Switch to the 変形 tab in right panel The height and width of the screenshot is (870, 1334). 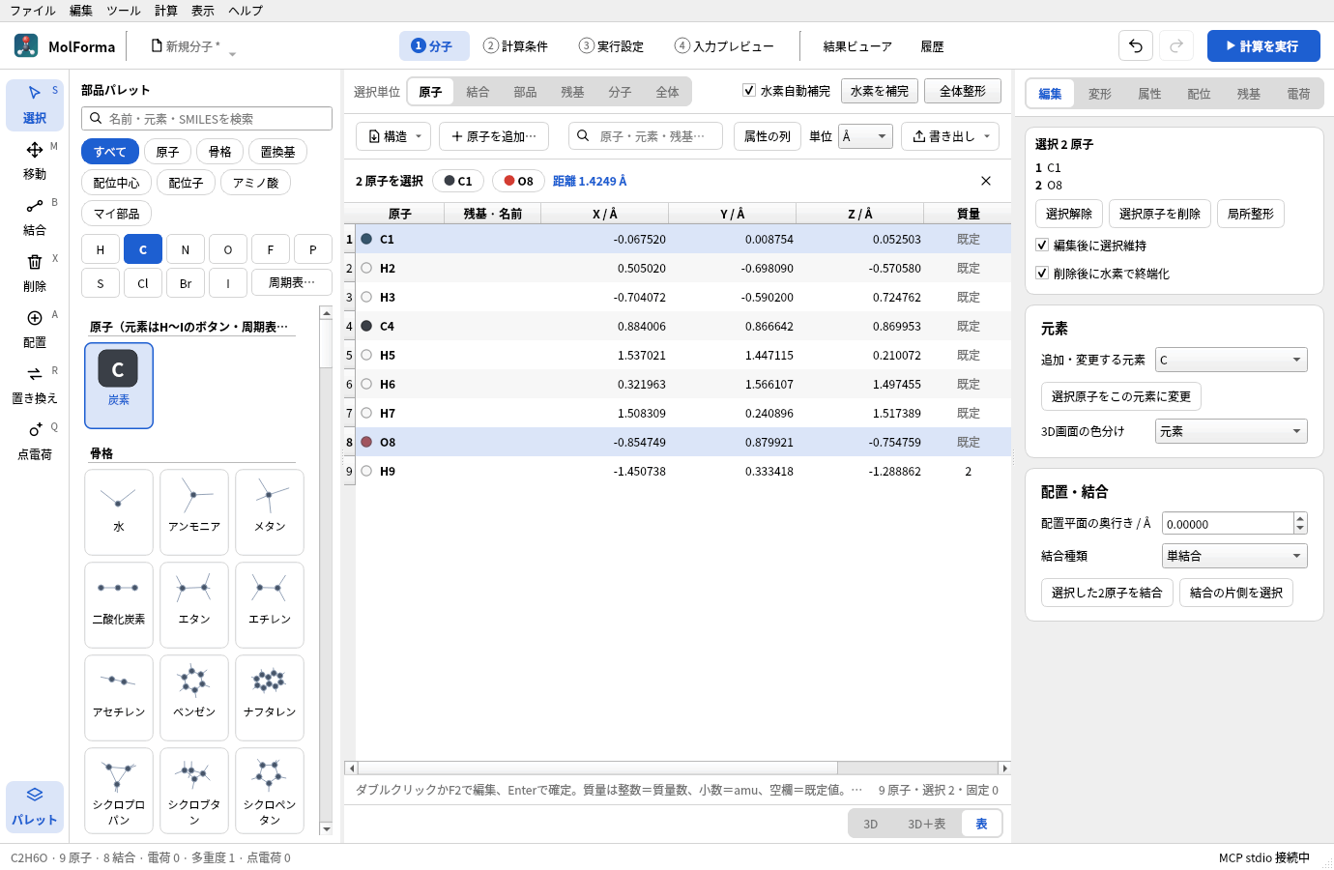[1100, 94]
